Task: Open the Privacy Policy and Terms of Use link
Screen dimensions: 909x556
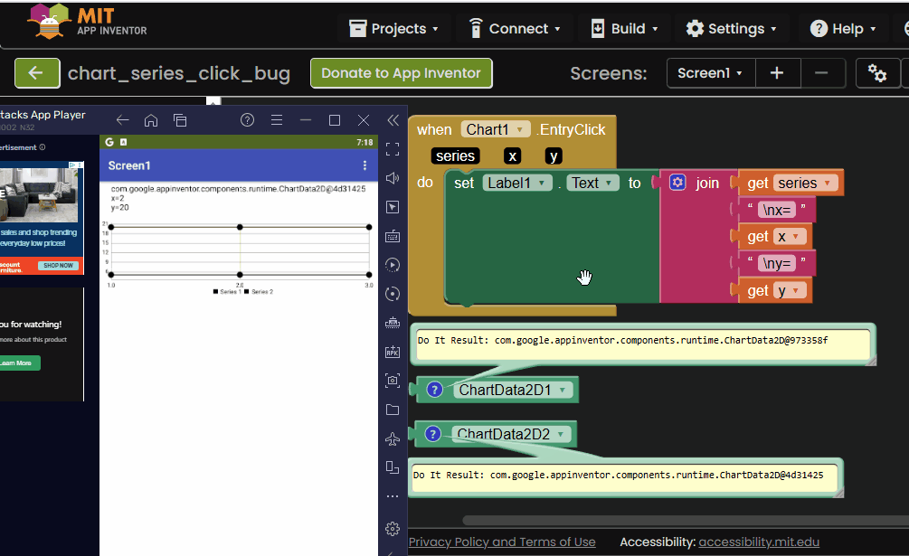Action: 502,542
